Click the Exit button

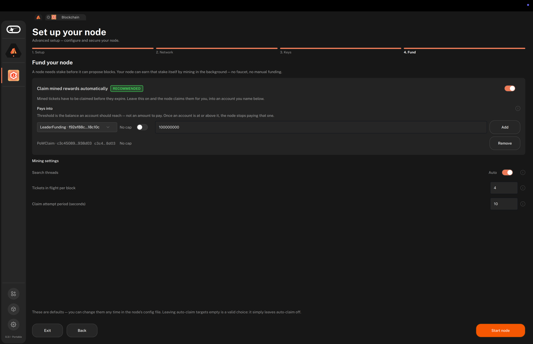coord(48,330)
